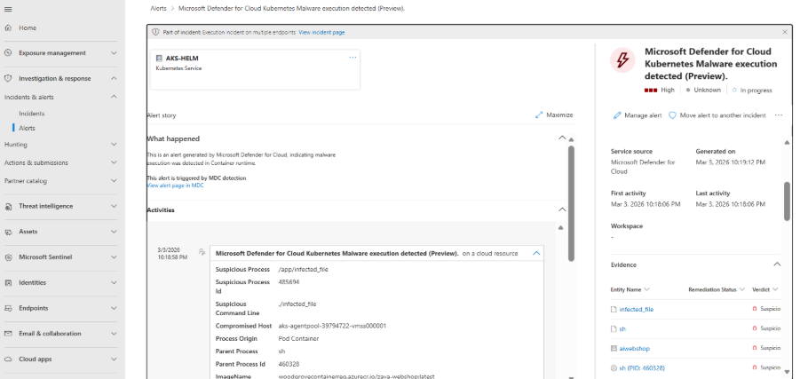The image size is (800, 379).
Task: Open View incident page link
Action: (321, 32)
